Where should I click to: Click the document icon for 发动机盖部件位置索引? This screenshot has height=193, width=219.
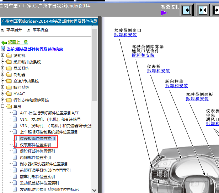[15, 183]
